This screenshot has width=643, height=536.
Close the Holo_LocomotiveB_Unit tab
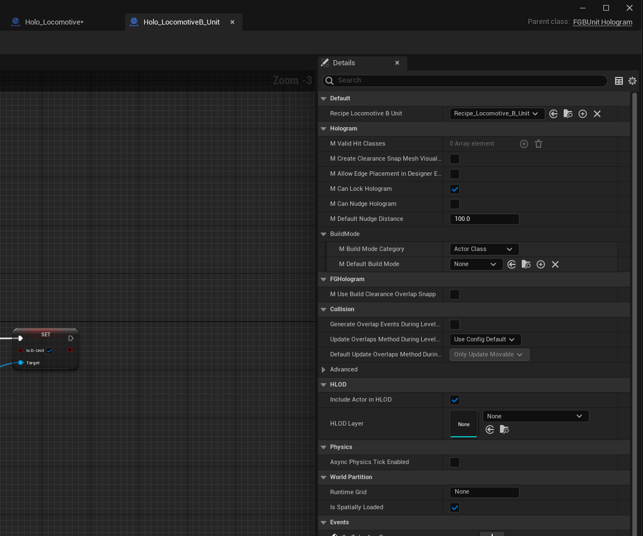(x=232, y=22)
